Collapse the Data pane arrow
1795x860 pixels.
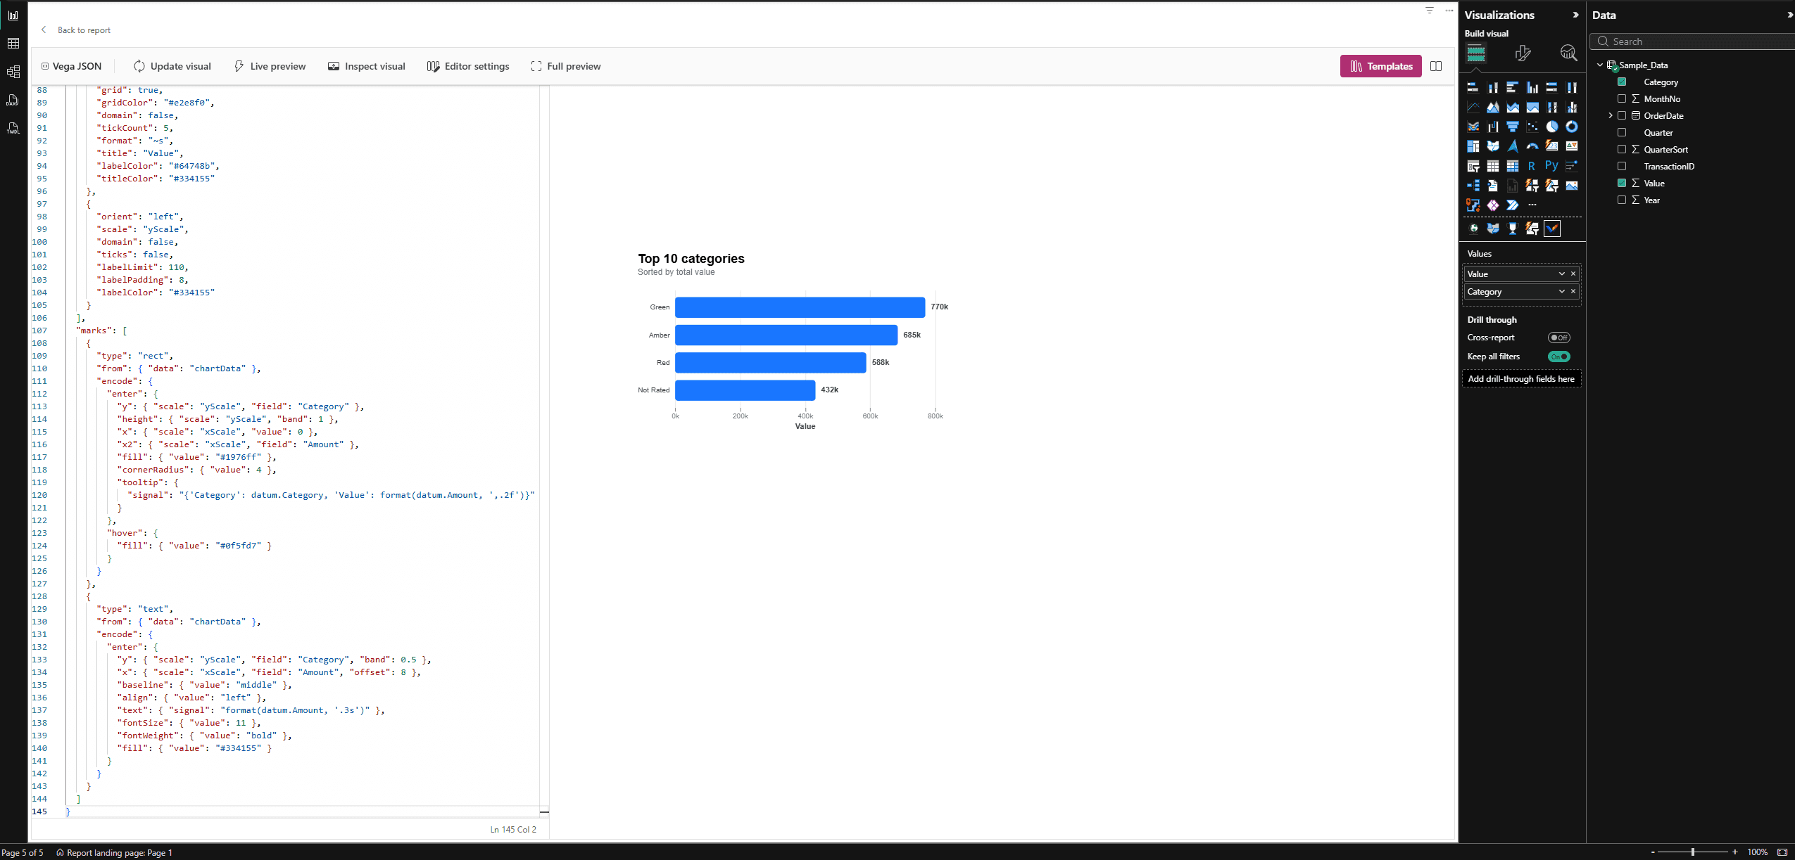click(x=1790, y=15)
